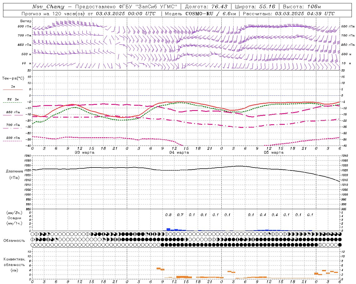Viewport: 356px width, 284px height.
Task: Click the 'COSMO-RU / 6.6км' model name
Action: [x=211, y=14]
